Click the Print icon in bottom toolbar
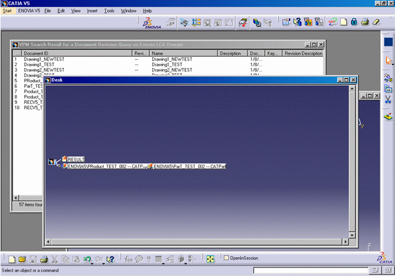The height and width of the screenshot is (276, 395). click(x=44, y=259)
